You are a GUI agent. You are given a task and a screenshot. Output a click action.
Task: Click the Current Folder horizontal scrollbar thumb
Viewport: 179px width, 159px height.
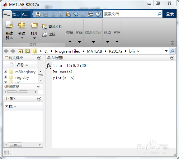click(x=17, y=92)
